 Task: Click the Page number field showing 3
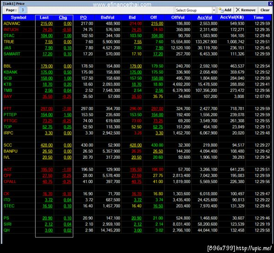(23, 10)
